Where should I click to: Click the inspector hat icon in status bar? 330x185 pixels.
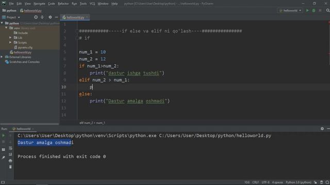pos(321,182)
